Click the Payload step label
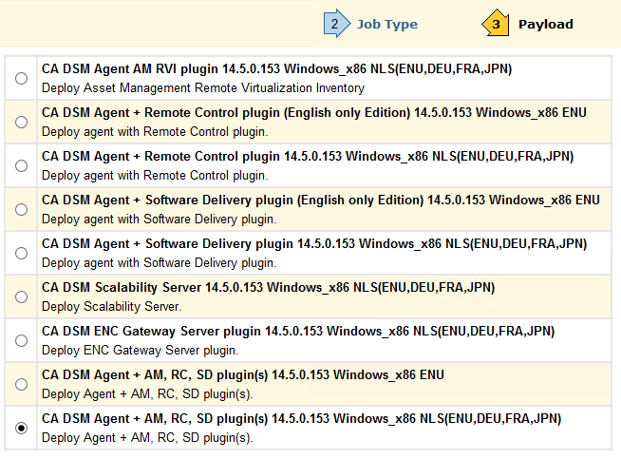 pyautogui.click(x=545, y=25)
